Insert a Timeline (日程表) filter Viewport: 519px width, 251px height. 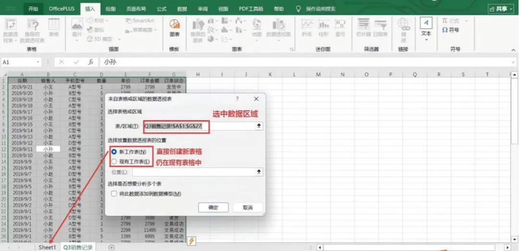(380, 28)
